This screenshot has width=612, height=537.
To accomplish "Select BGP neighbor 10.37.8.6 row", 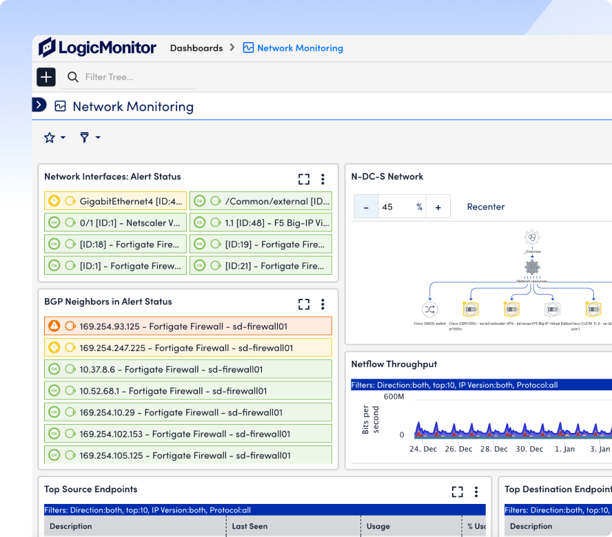I will pos(188,369).
